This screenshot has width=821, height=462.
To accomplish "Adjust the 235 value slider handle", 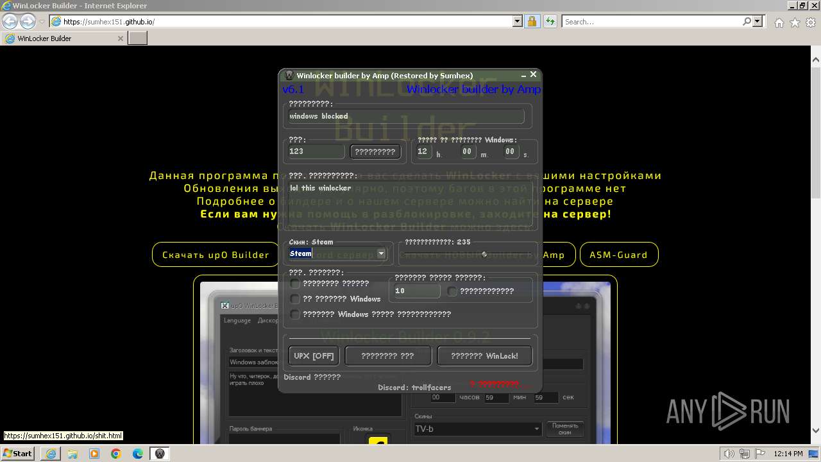I will point(484,255).
